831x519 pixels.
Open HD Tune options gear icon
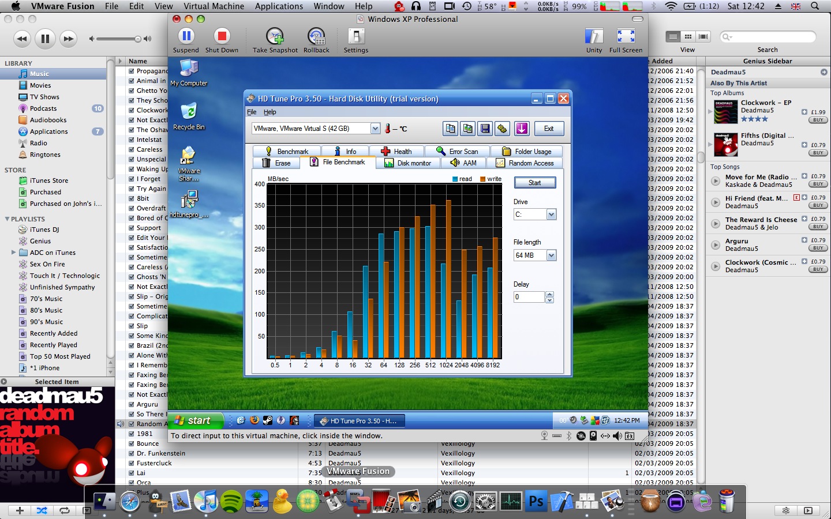click(x=503, y=129)
